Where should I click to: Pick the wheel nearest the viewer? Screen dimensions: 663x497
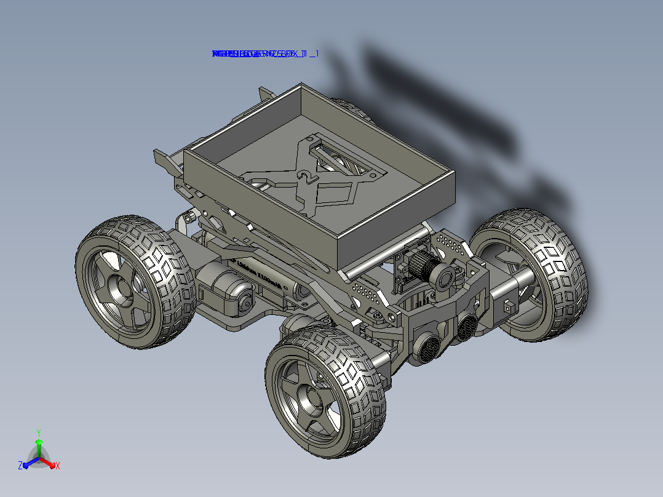click(325, 391)
